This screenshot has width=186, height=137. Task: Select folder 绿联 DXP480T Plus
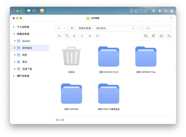click(x=146, y=56)
